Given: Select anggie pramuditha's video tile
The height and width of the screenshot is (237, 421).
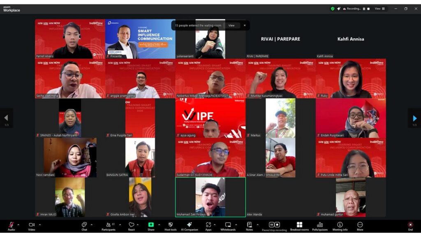Looking at the screenshot, I should pyautogui.click(x=141, y=79).
